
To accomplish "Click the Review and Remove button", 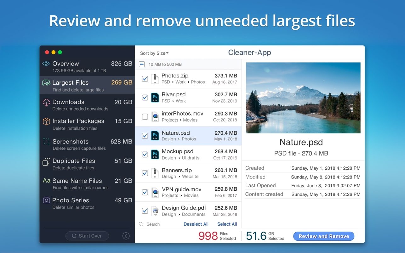I will [x=323, y=236].
